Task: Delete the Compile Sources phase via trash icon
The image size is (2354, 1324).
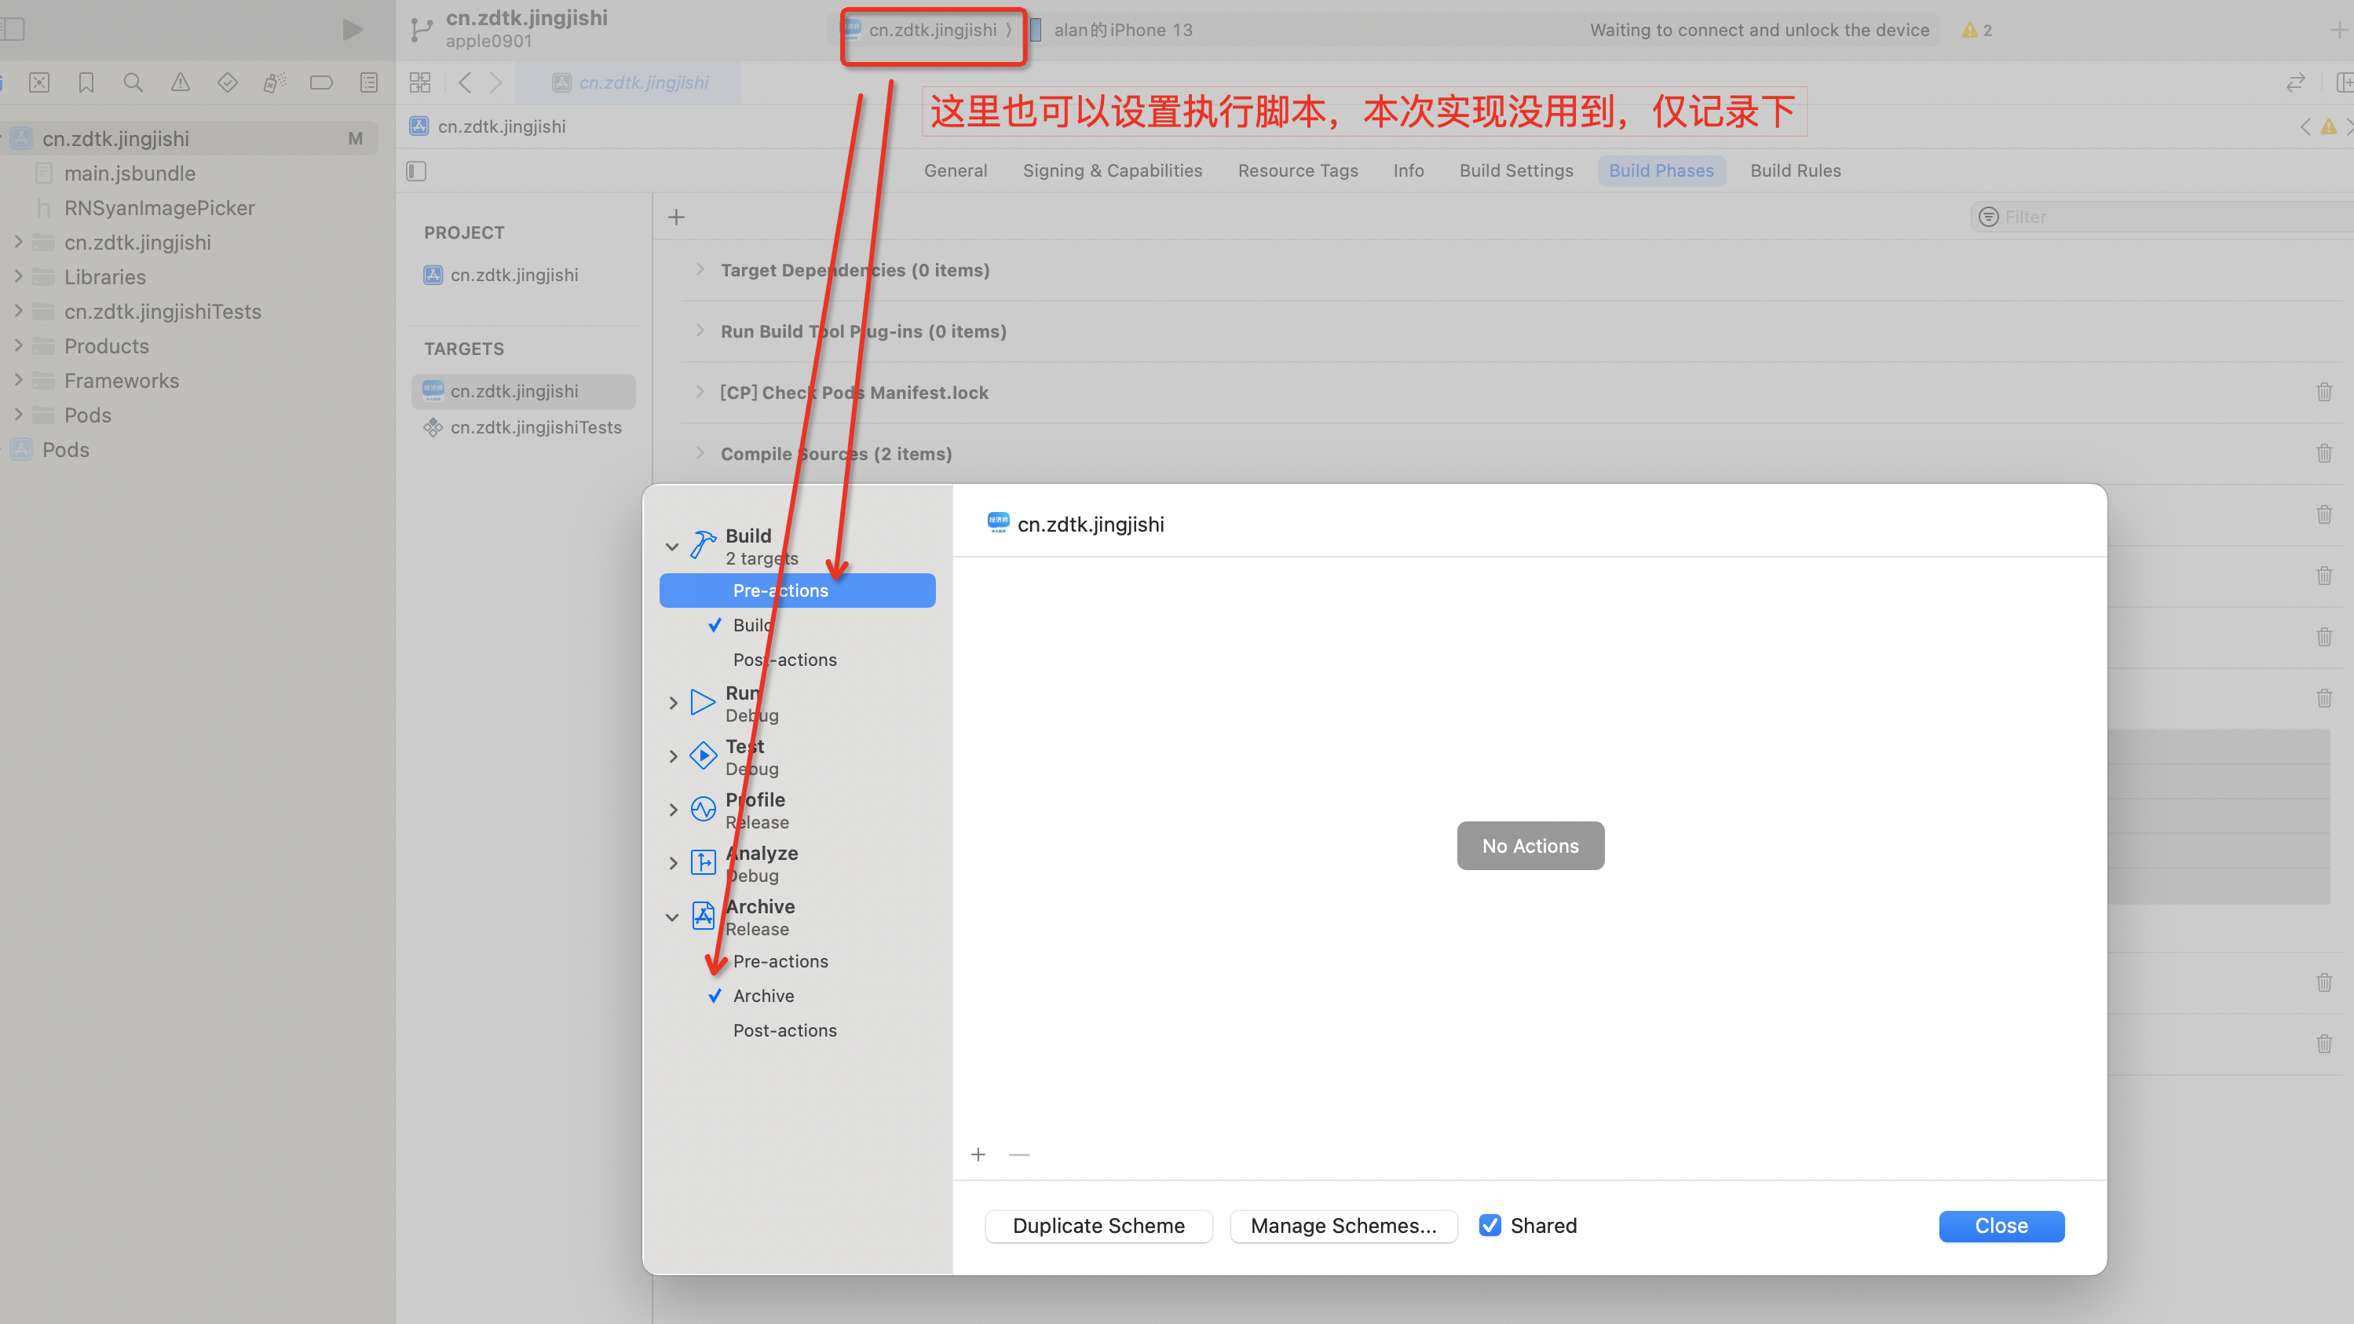Action: pyautogui.click(x=2324, y=453)
